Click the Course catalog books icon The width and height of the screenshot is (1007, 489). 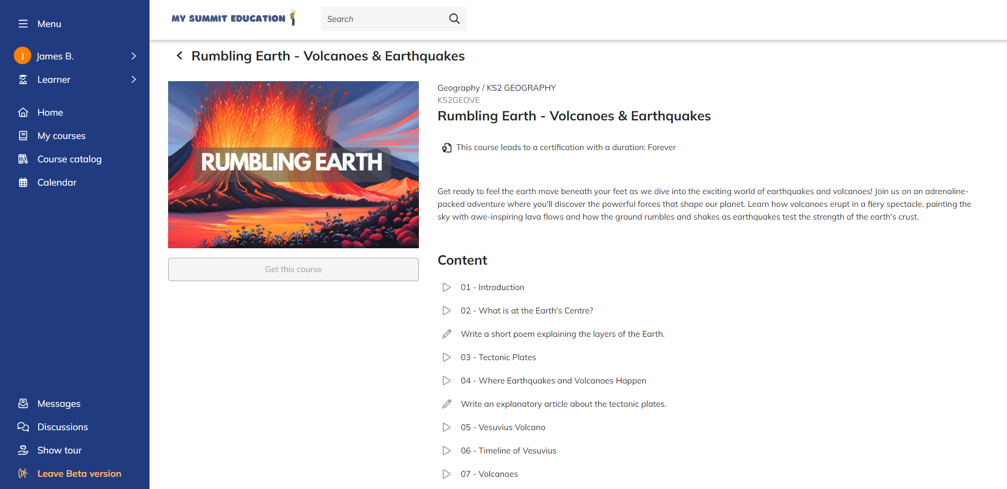23,159
